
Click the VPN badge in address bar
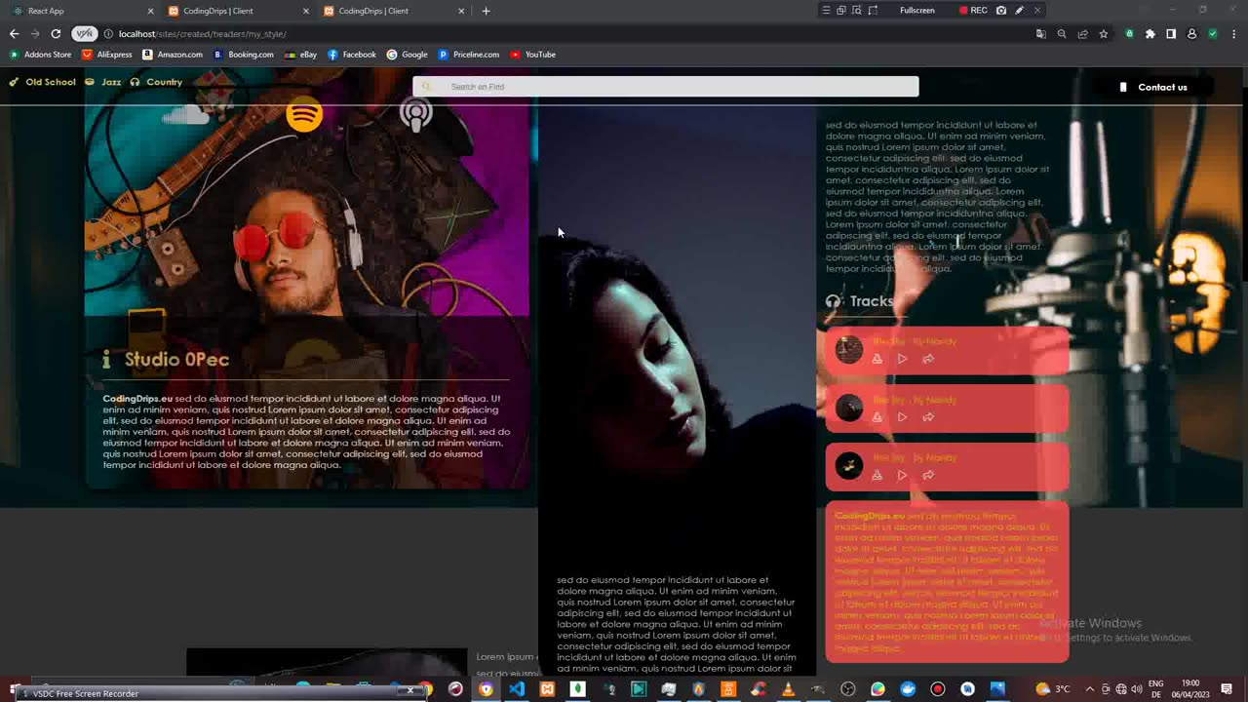[x=85, y=33]
